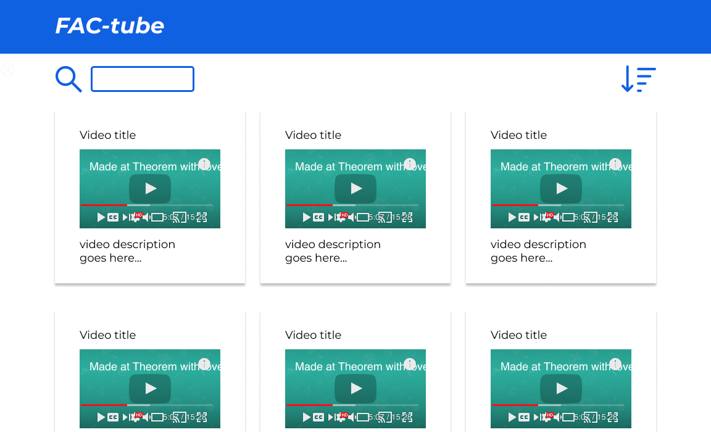Open the settings gear on the top row's first video
Viewport: 711px width, 432px height.
point(135,218)
